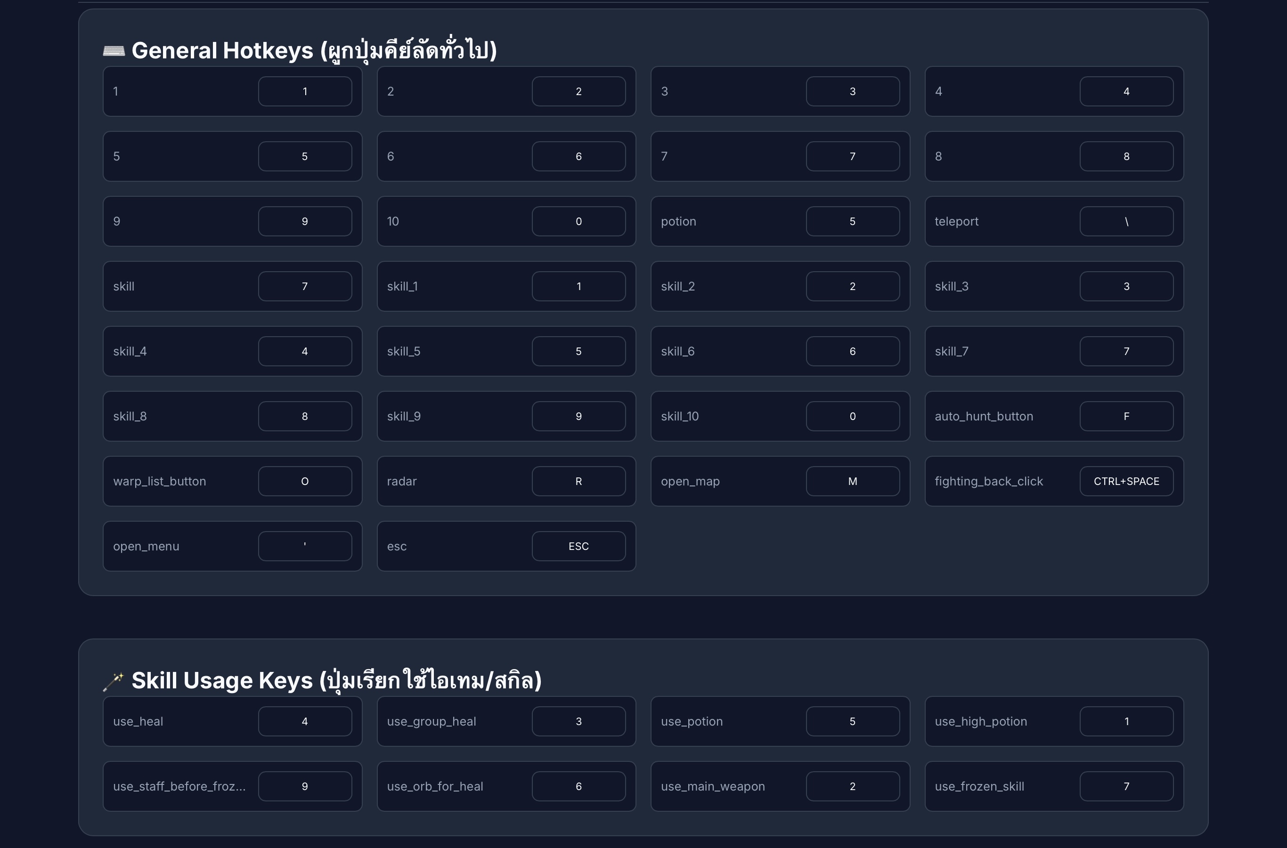Edit the key binding for hotkey 10
Image resolution: width=1287 pixels, height=848 pixels.
coord(578,221)
